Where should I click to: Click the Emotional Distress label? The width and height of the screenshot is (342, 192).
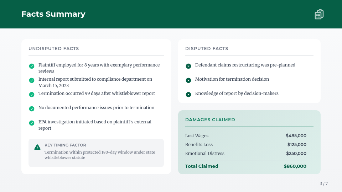pyautogui.click(x=204, y=154)
